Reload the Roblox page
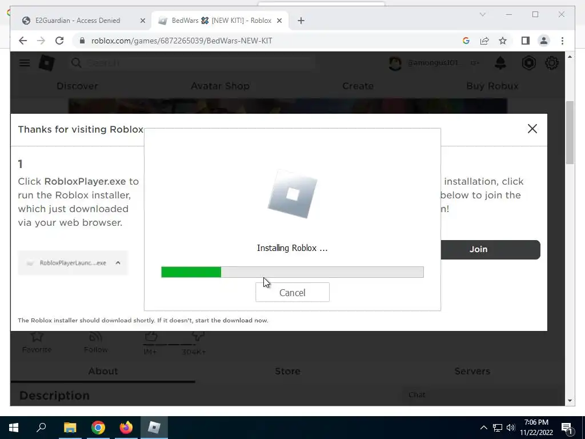The height and width of the screenshot is (439, 585). click(x=59, y=41)
